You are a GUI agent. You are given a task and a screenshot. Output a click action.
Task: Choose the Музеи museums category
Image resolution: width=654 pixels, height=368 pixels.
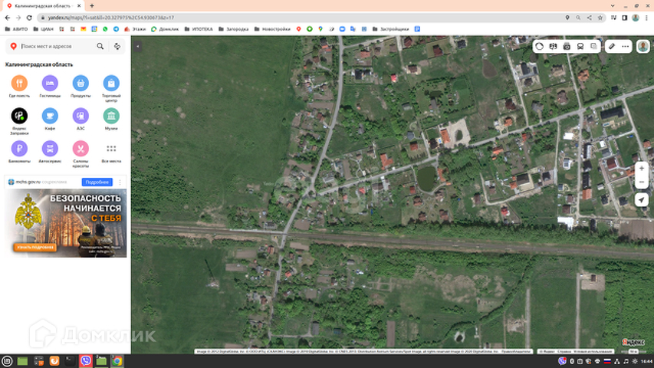point(111,116)
